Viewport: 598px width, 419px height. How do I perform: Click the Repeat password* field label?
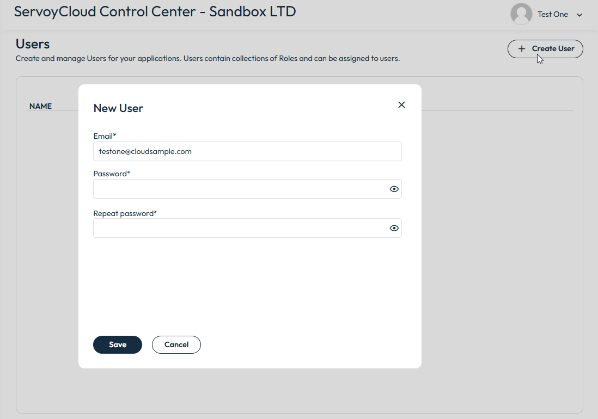[x=125, y=213]
